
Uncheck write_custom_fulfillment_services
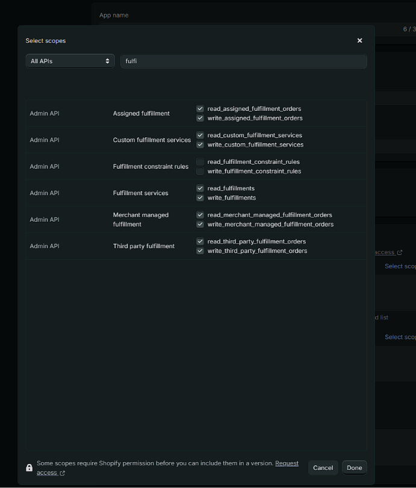coord(199,145)
